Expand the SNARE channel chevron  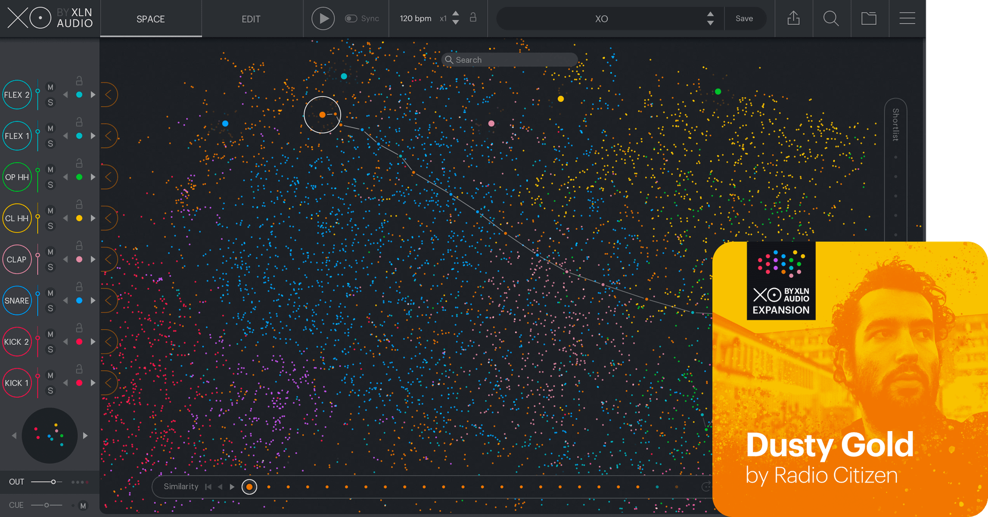(x=109, y=300)
